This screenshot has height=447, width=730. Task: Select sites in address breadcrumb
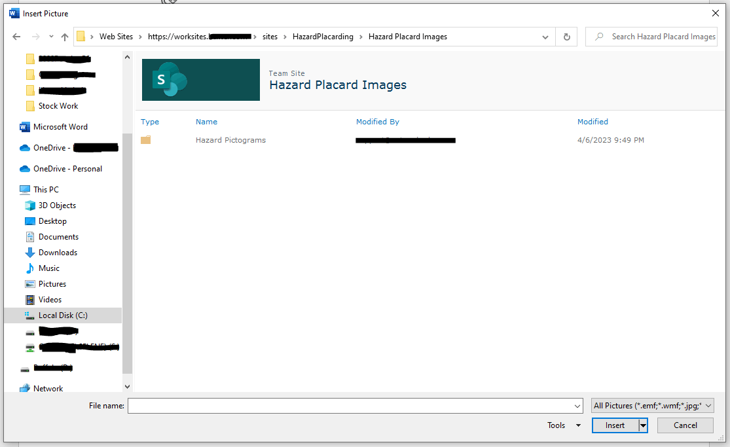[x=270, y=37]
